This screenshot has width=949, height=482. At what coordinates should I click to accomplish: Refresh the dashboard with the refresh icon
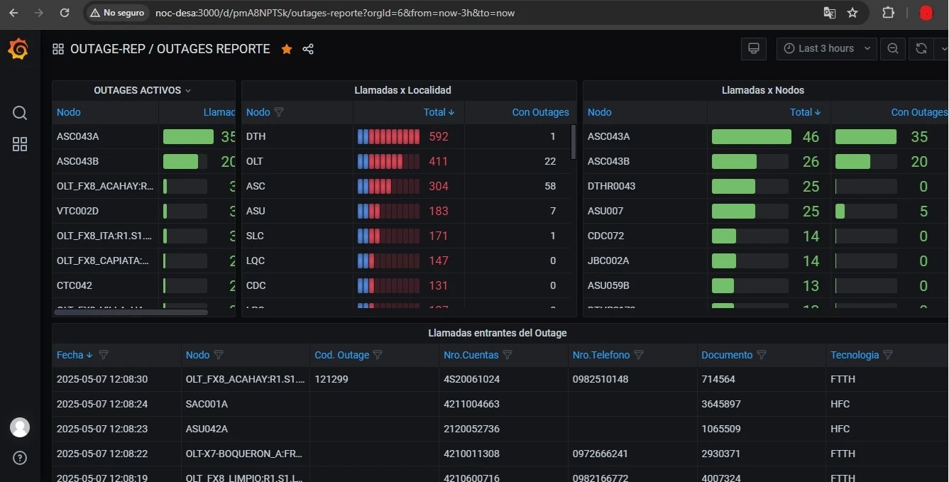(921, 48)
